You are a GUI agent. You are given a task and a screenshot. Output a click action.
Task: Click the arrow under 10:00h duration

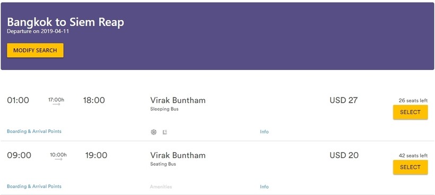(58, 159)
